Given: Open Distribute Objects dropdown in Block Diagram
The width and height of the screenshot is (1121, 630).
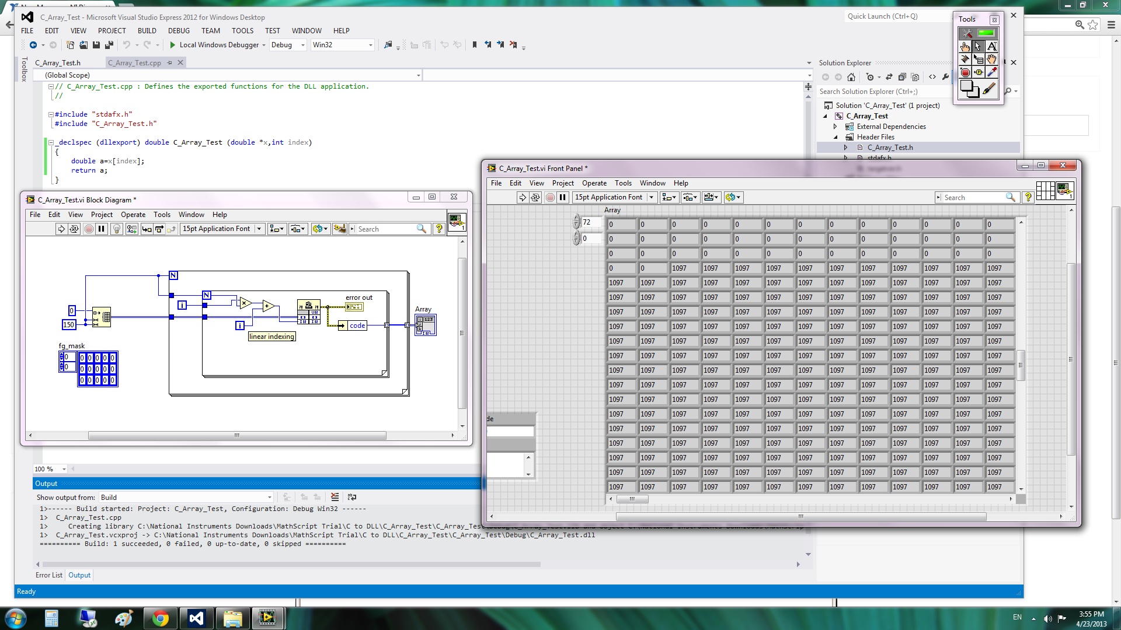Looking at the screenshot, I should click(298, 229).
